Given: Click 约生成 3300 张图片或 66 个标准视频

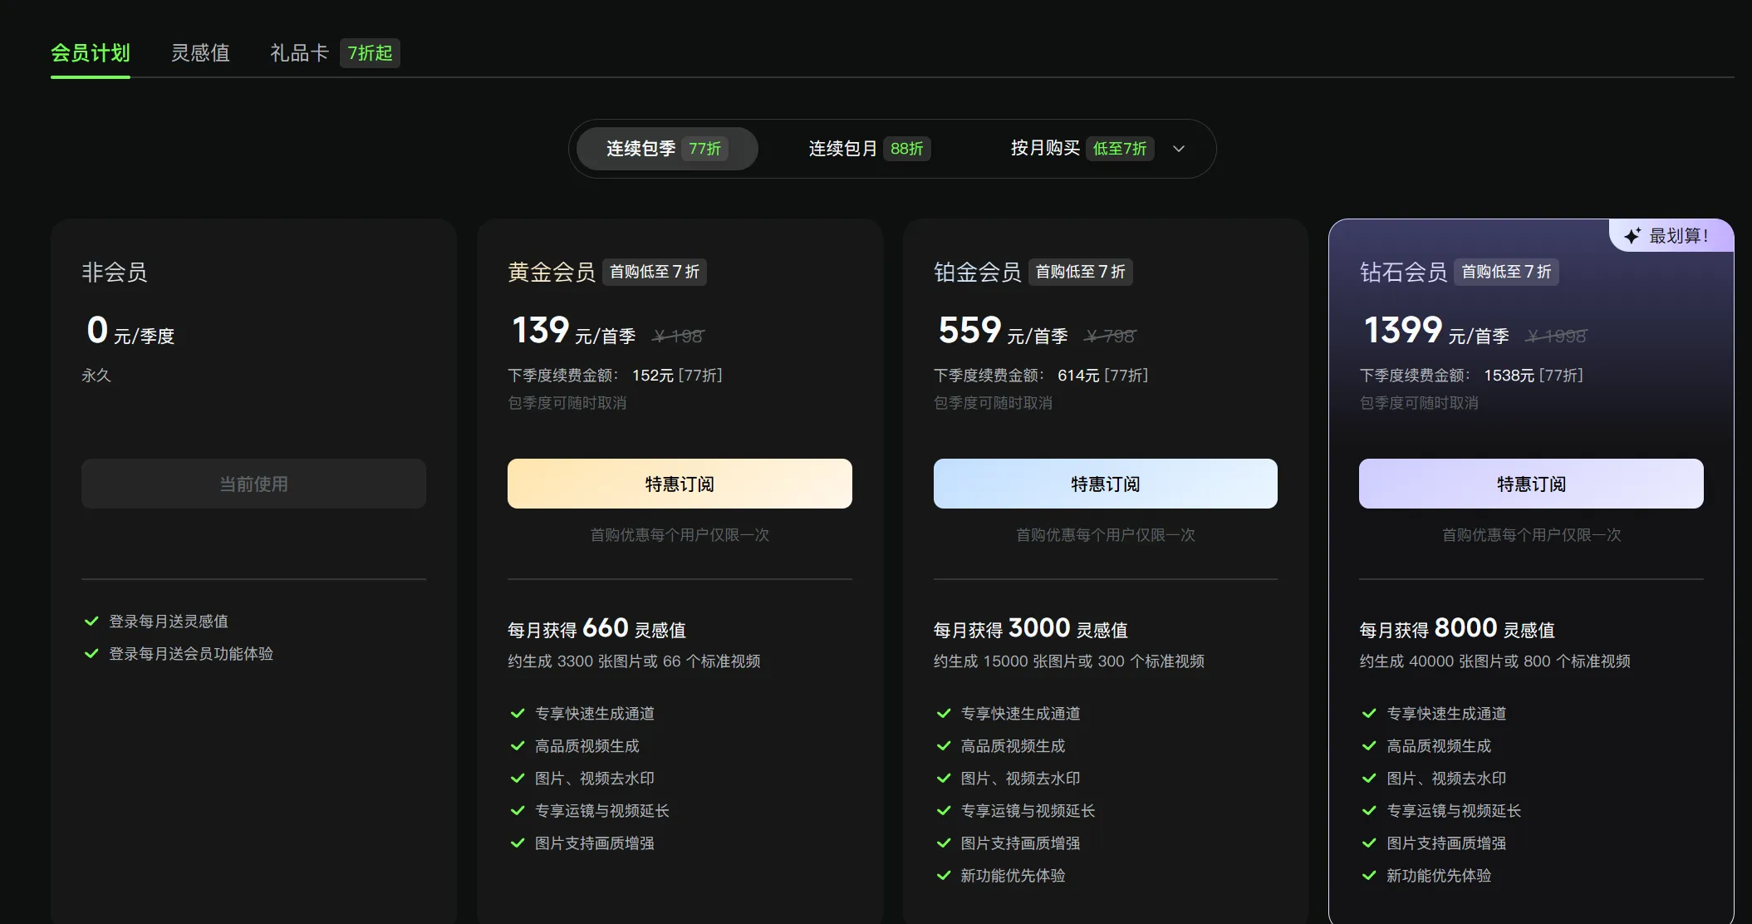Looking at the screenshot, I should click(x=634, y=661).
